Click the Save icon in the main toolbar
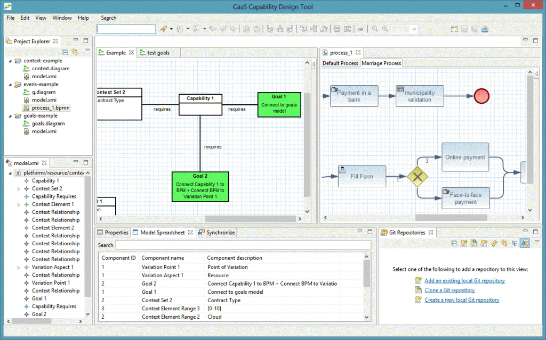Viewport: 546px width, 340px height. pos(465,28)
